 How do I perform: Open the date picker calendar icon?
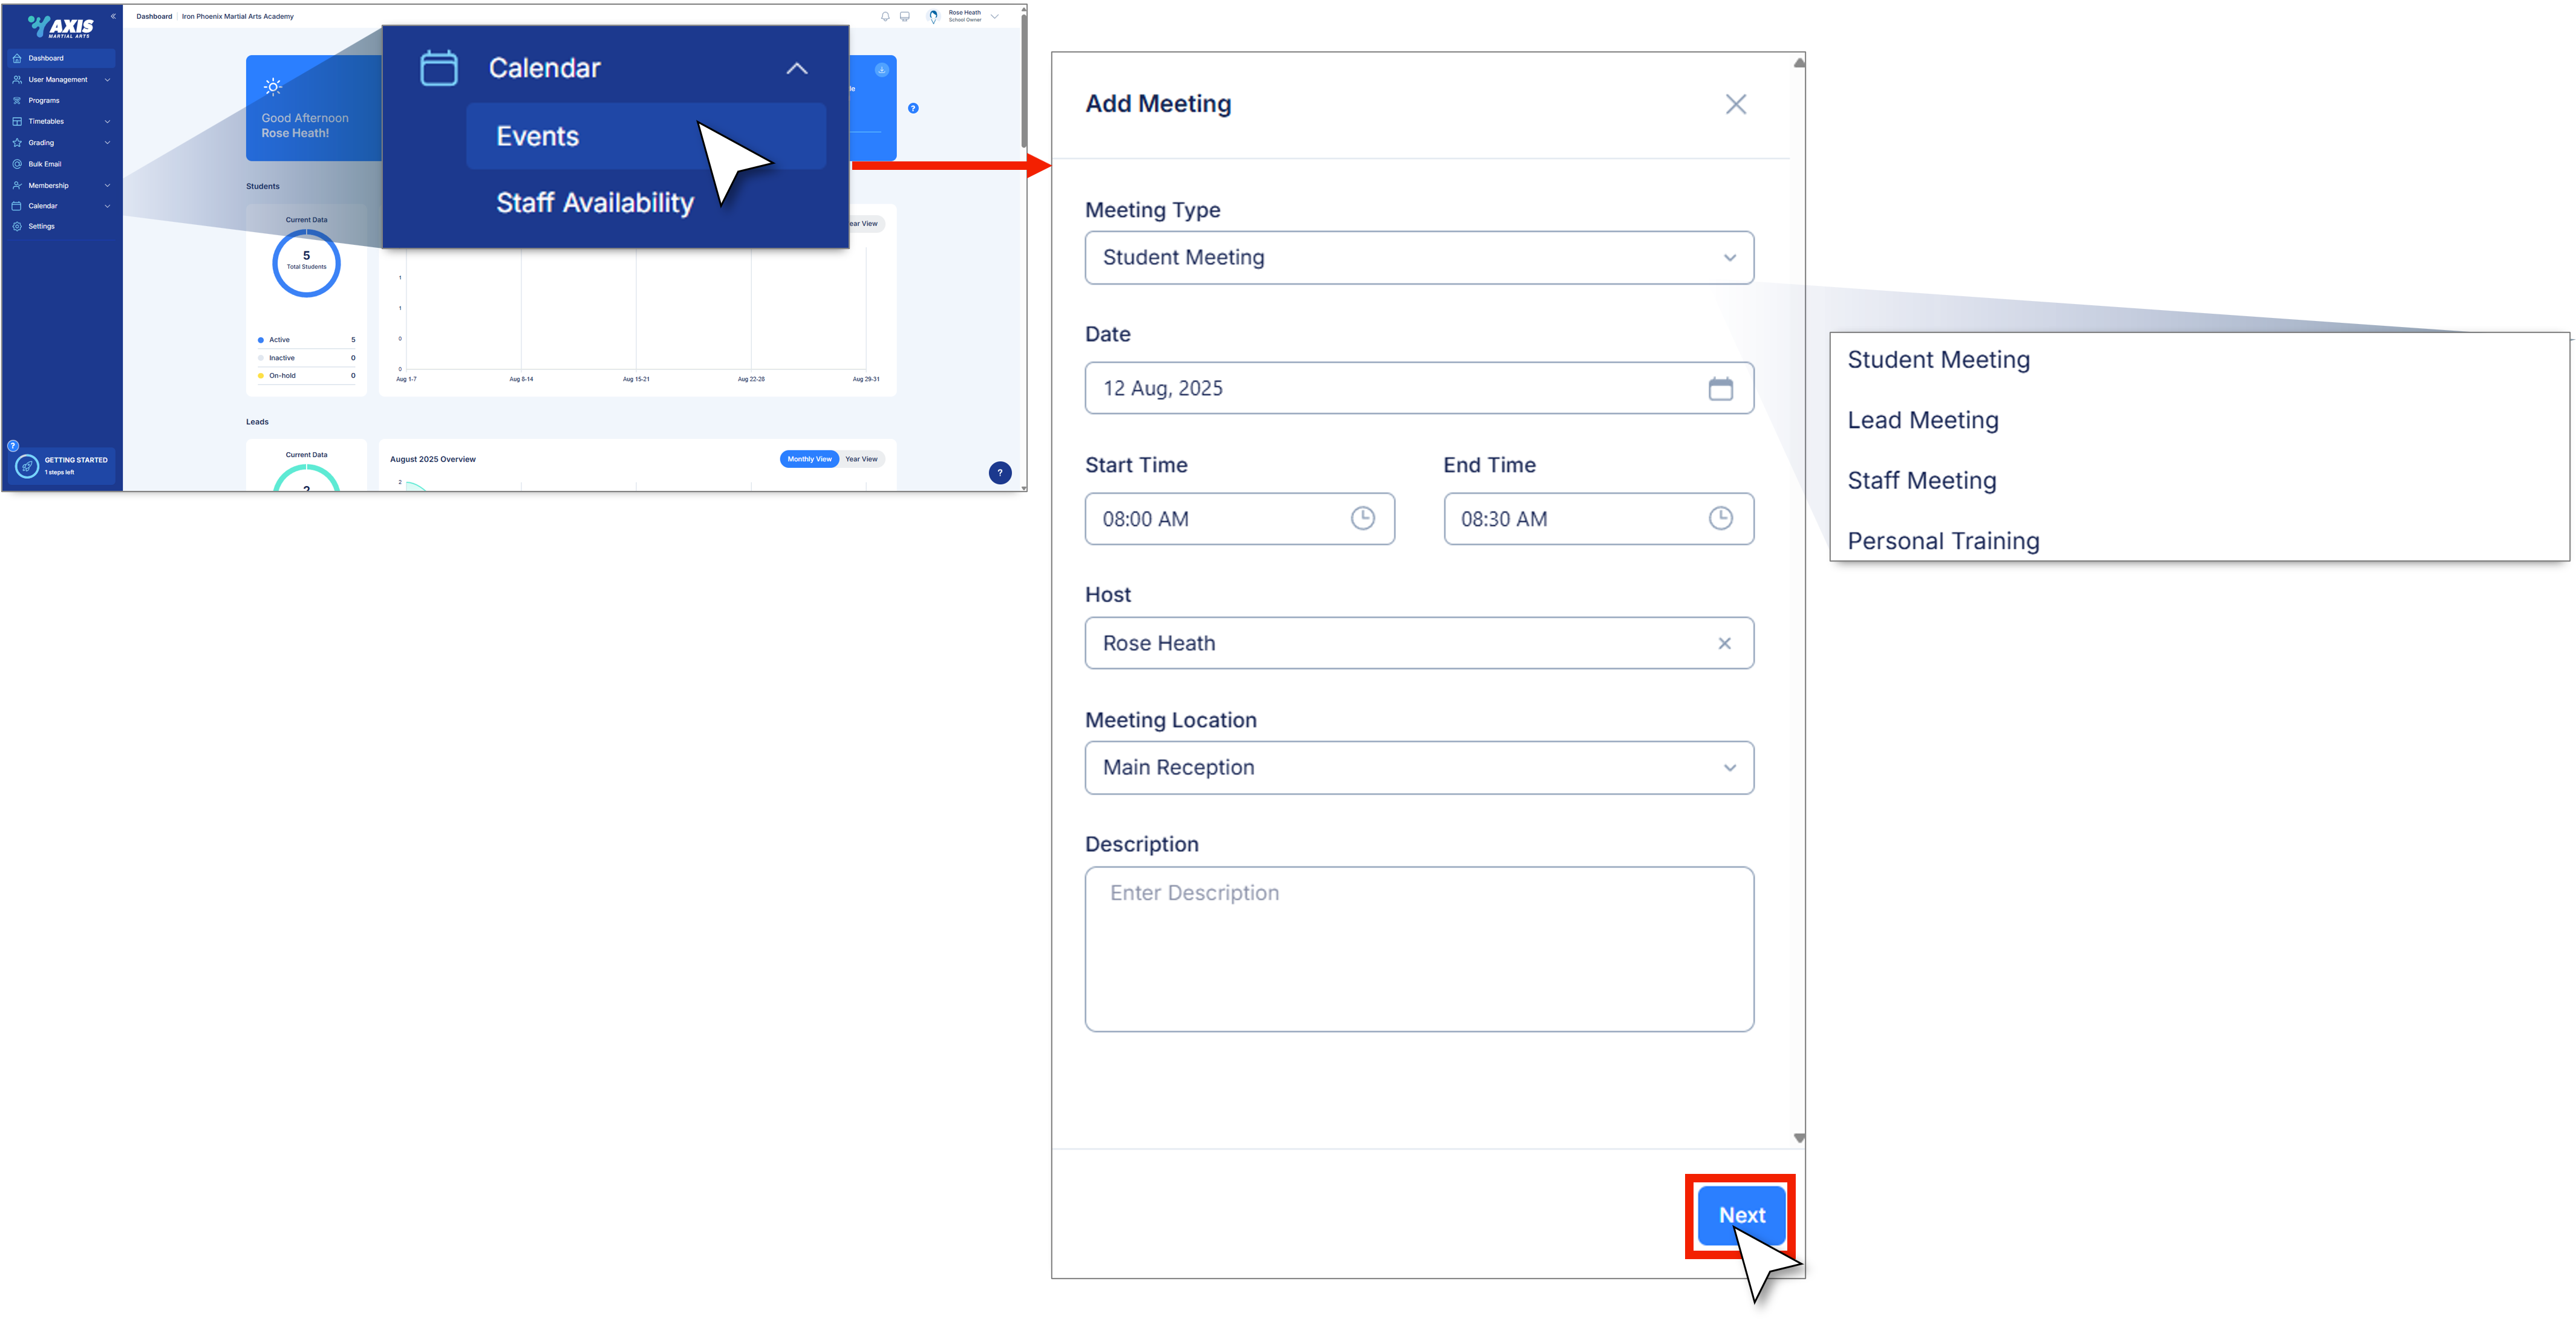point(1720,389)
